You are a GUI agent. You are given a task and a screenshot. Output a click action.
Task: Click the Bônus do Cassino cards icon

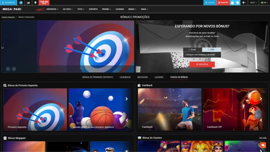pos(140,138)
